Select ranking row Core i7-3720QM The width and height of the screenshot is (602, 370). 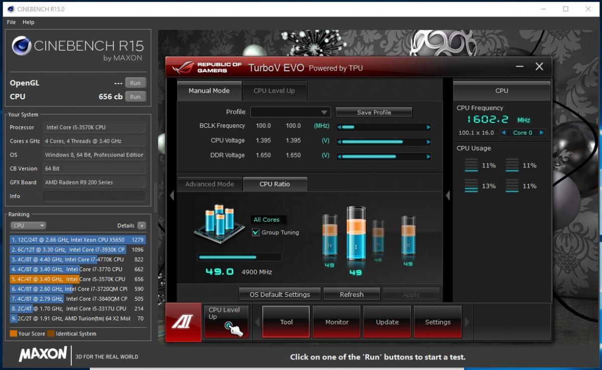tap(78, 289)
